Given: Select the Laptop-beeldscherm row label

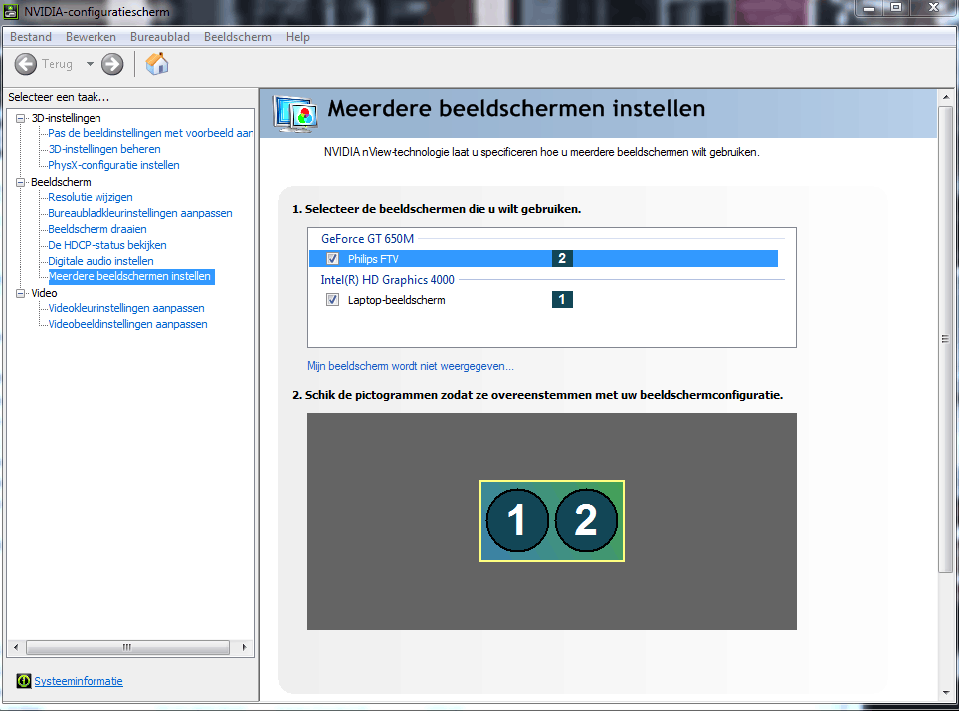Looking at the screenshot, I should [x=396, y=300].
